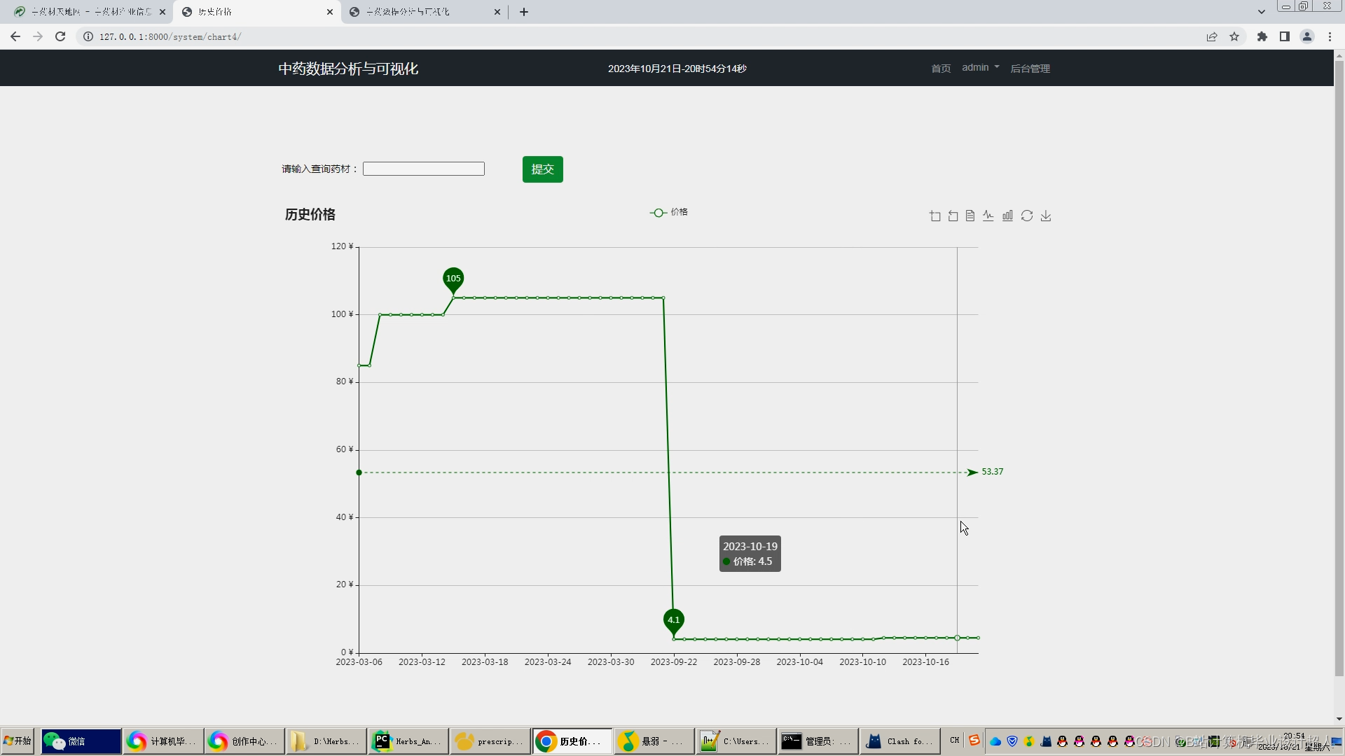Activate the chart area zoom tool
The image size is (1345, 756).
[x=935, y=216]
